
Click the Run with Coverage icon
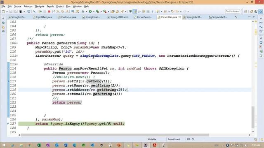(97, 12)
